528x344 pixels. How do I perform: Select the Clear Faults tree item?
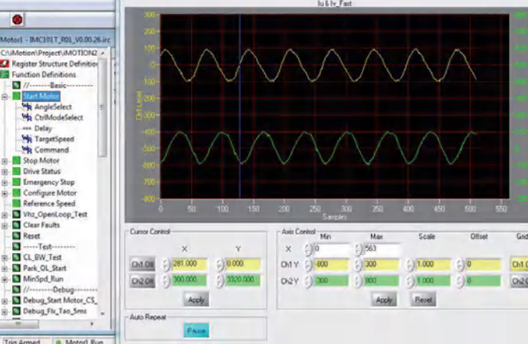[x=41, y=224]
